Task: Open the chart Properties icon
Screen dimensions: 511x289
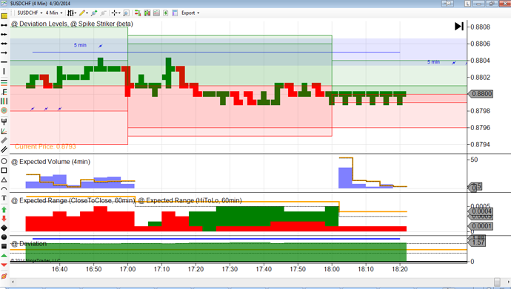Action: click(x=175, y=13)
